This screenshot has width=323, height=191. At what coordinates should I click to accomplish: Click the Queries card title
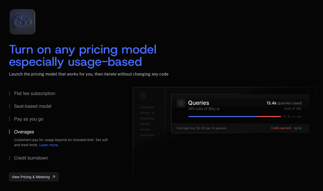[x=199, y=103]
